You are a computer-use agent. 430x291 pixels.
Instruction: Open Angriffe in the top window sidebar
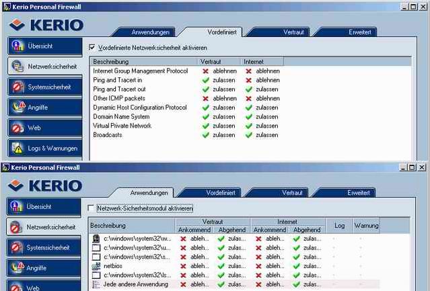click(45, 108)
